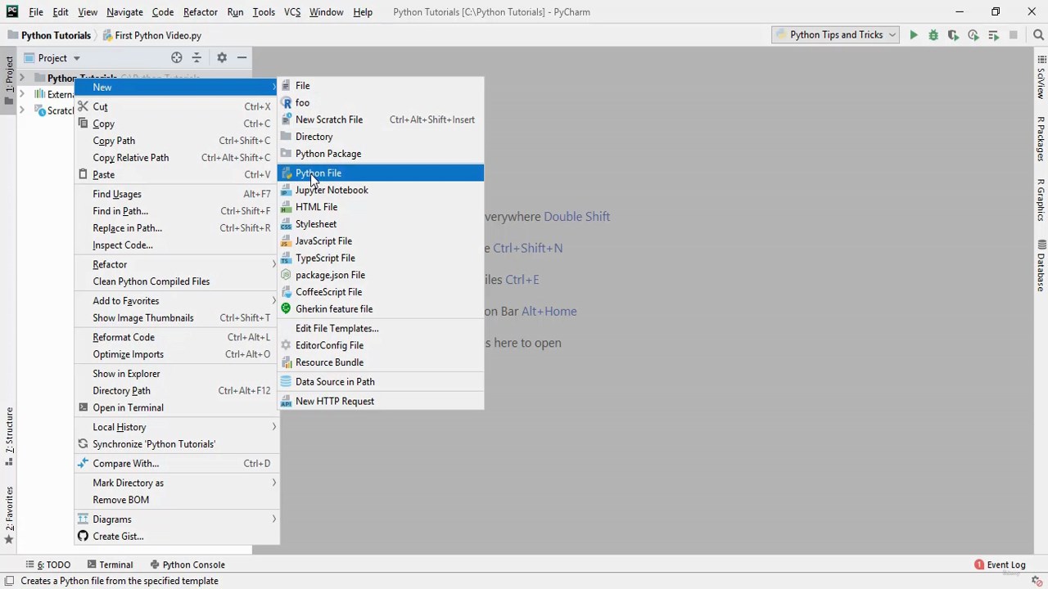Expand the Scratches tree node
This screenshot has width=1048, height=589.
click(x=22, y=110)
